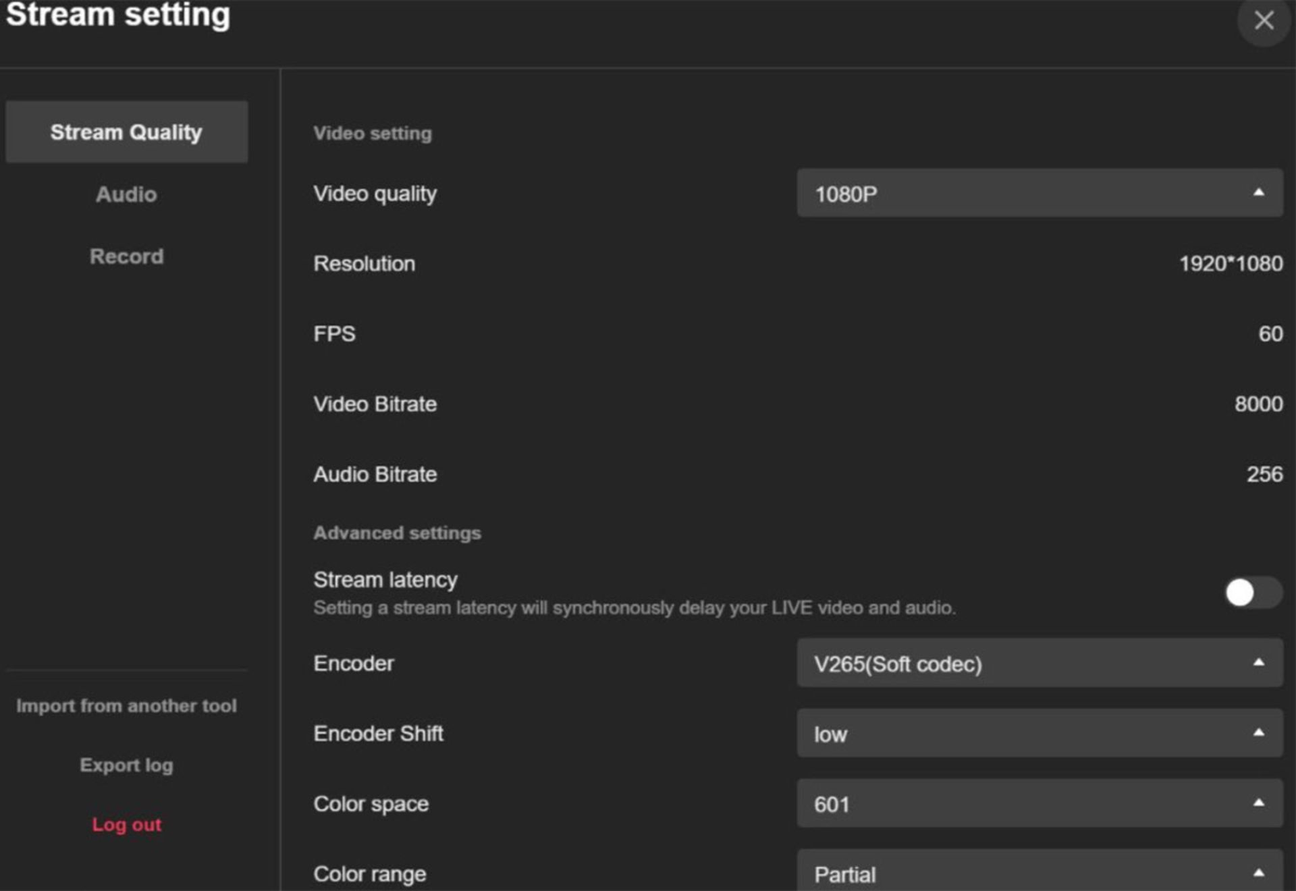Open the Color space 601 dropdown

pyautogui.click(x=1038, y=804)
